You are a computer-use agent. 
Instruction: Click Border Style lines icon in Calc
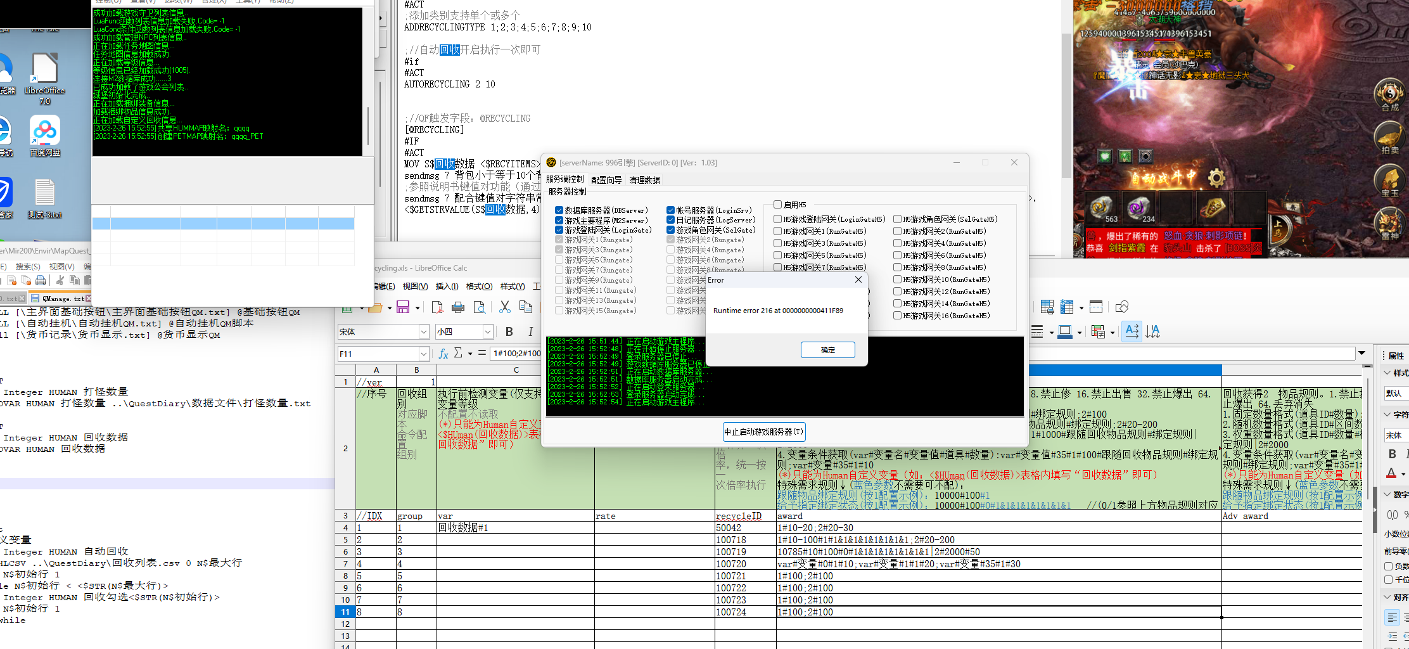coord(1037,331)
